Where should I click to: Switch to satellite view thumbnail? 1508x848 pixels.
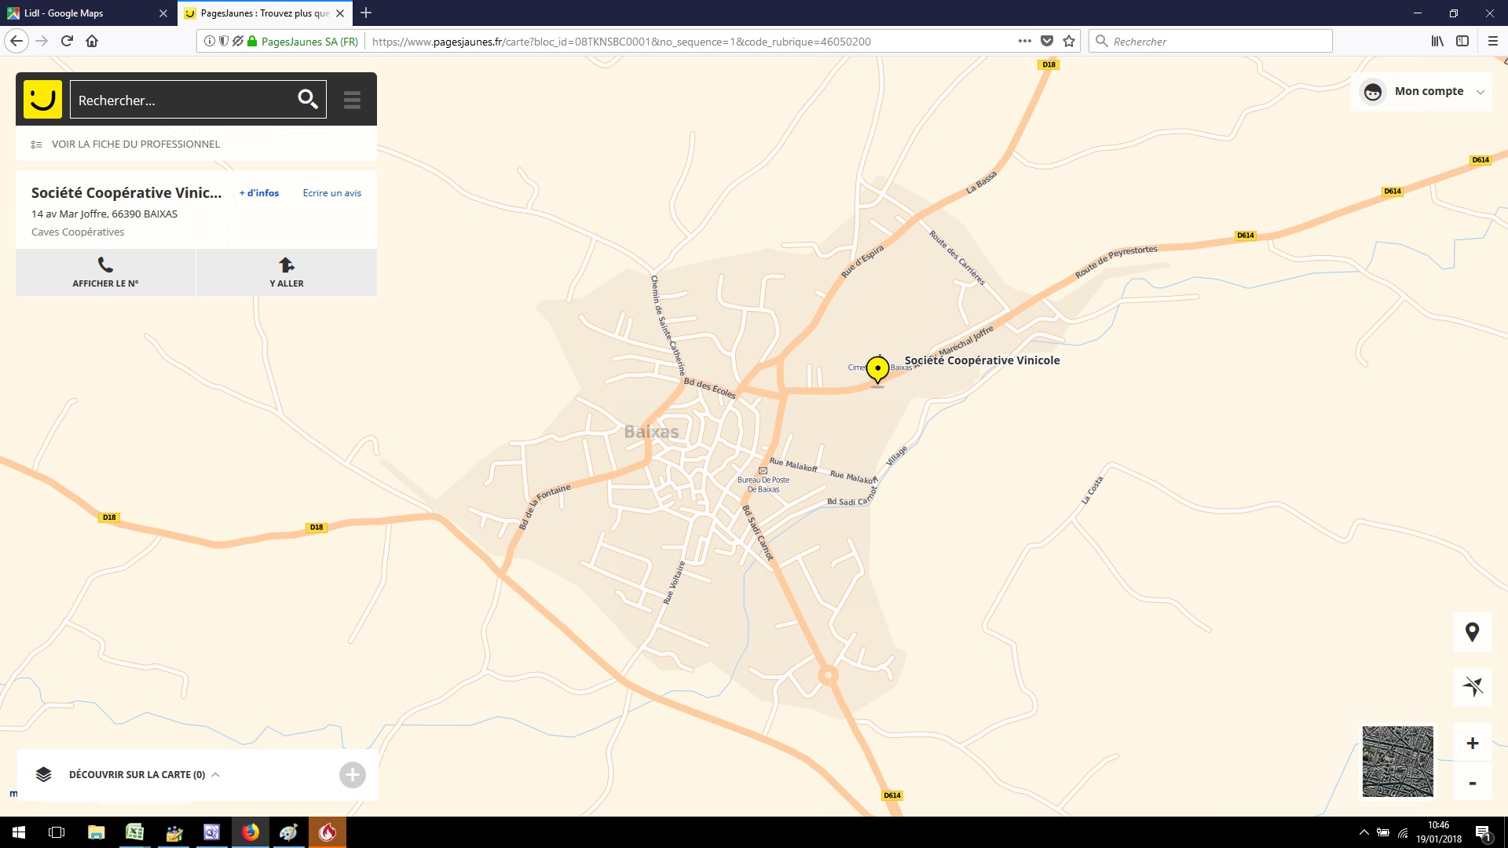pos(1397,761)
